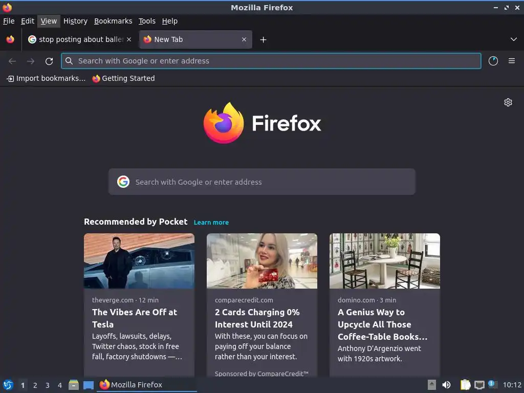Go forward using the forward arrow
This screenshot has width=524, height=393.
coord(31,61)
